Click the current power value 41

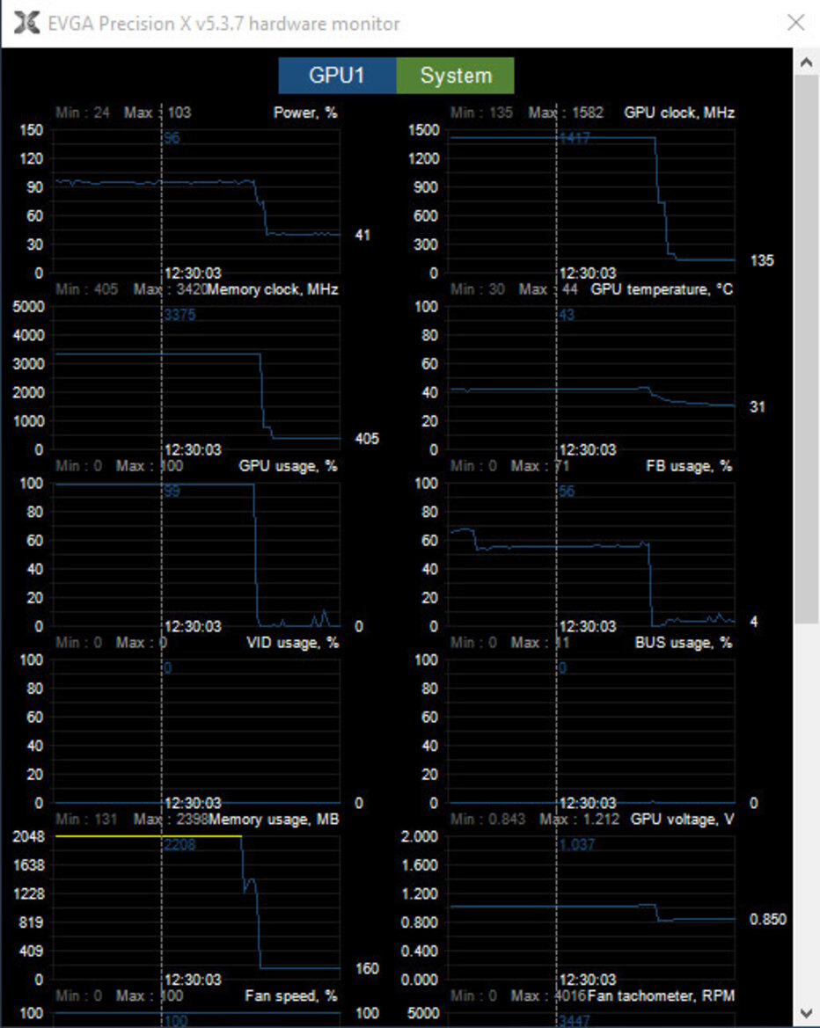click(x=362, y=235)
